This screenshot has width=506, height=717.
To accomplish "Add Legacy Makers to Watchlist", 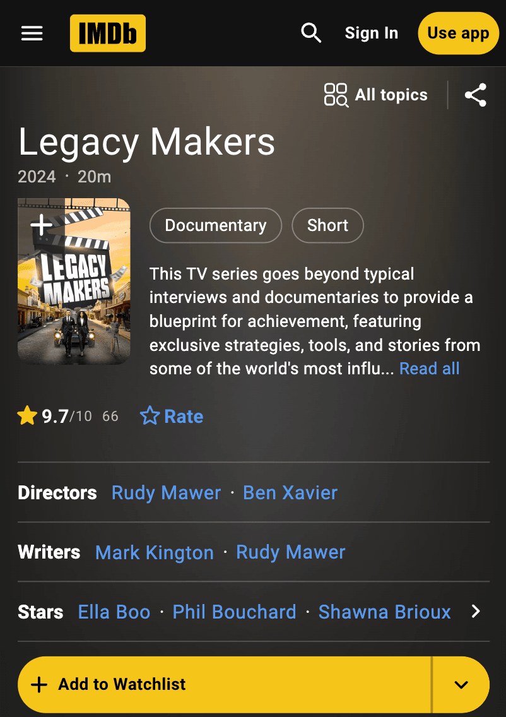I will [224, 685].
